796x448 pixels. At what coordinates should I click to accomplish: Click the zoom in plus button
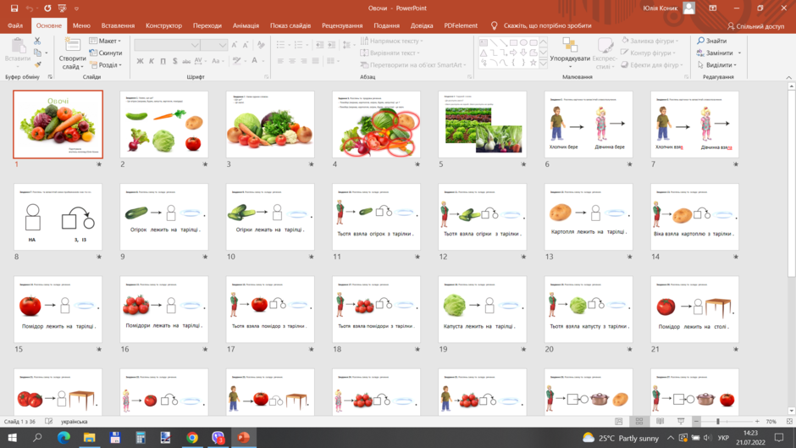[x=757, y=422]
